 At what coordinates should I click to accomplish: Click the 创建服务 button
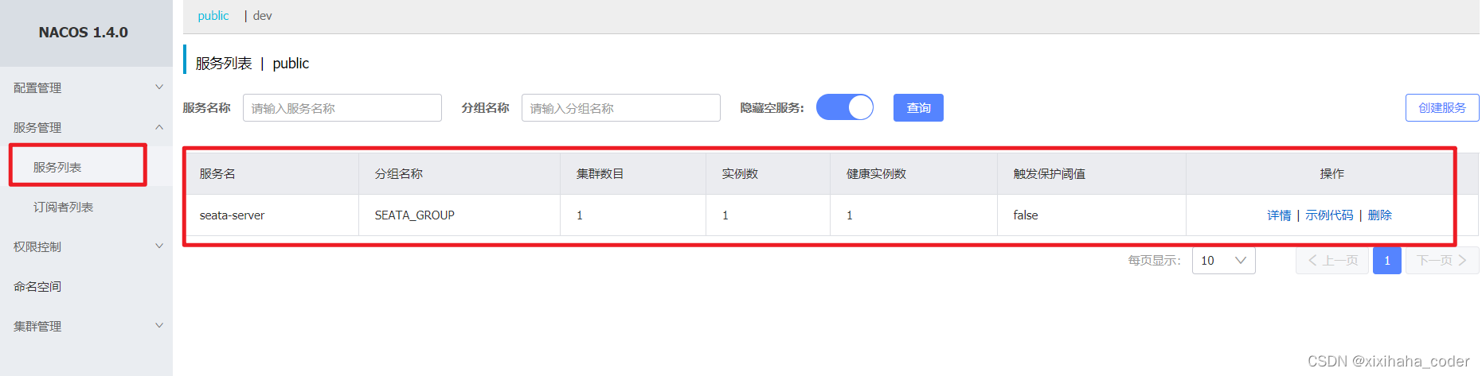point(1442,108)
